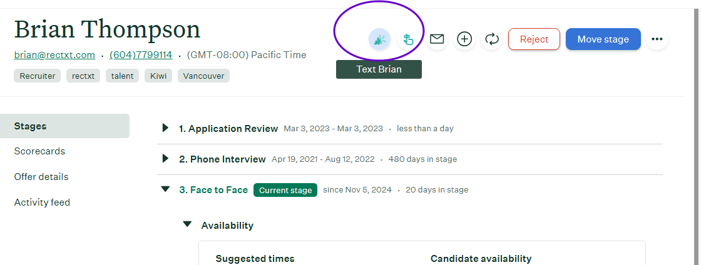
Task: Open the three-dot more options menu
Action: (x=657, y=39)
